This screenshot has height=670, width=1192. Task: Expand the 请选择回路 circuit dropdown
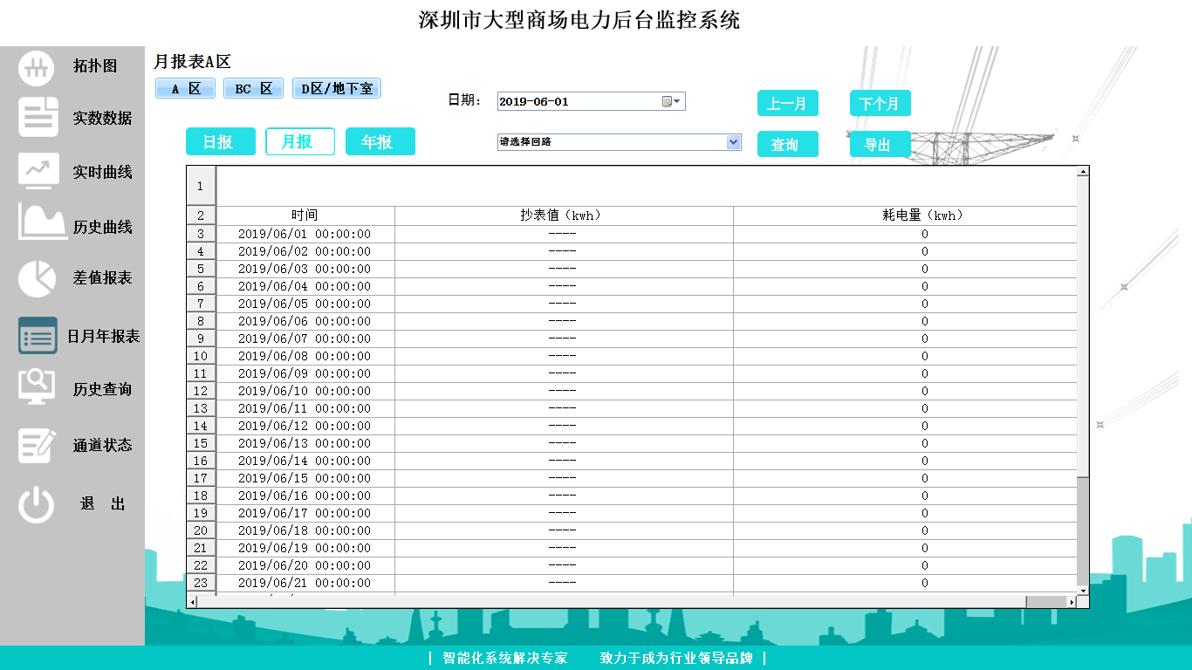(733, 142)
